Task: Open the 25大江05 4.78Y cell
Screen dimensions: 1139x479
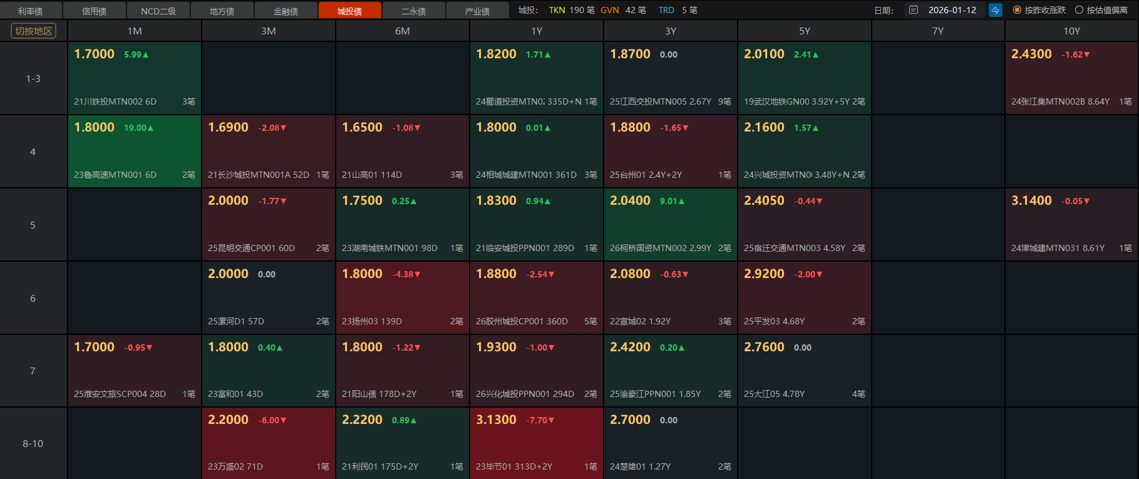Action: (x=805, y=371)
